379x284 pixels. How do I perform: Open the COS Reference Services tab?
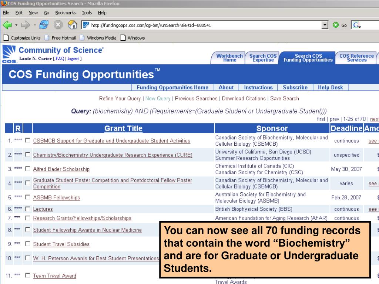point(356,58)
